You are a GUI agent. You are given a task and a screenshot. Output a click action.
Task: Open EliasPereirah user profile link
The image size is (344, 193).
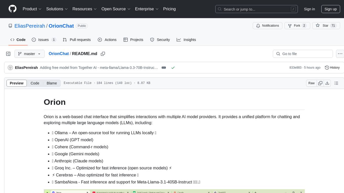click(x=30, y=26)
